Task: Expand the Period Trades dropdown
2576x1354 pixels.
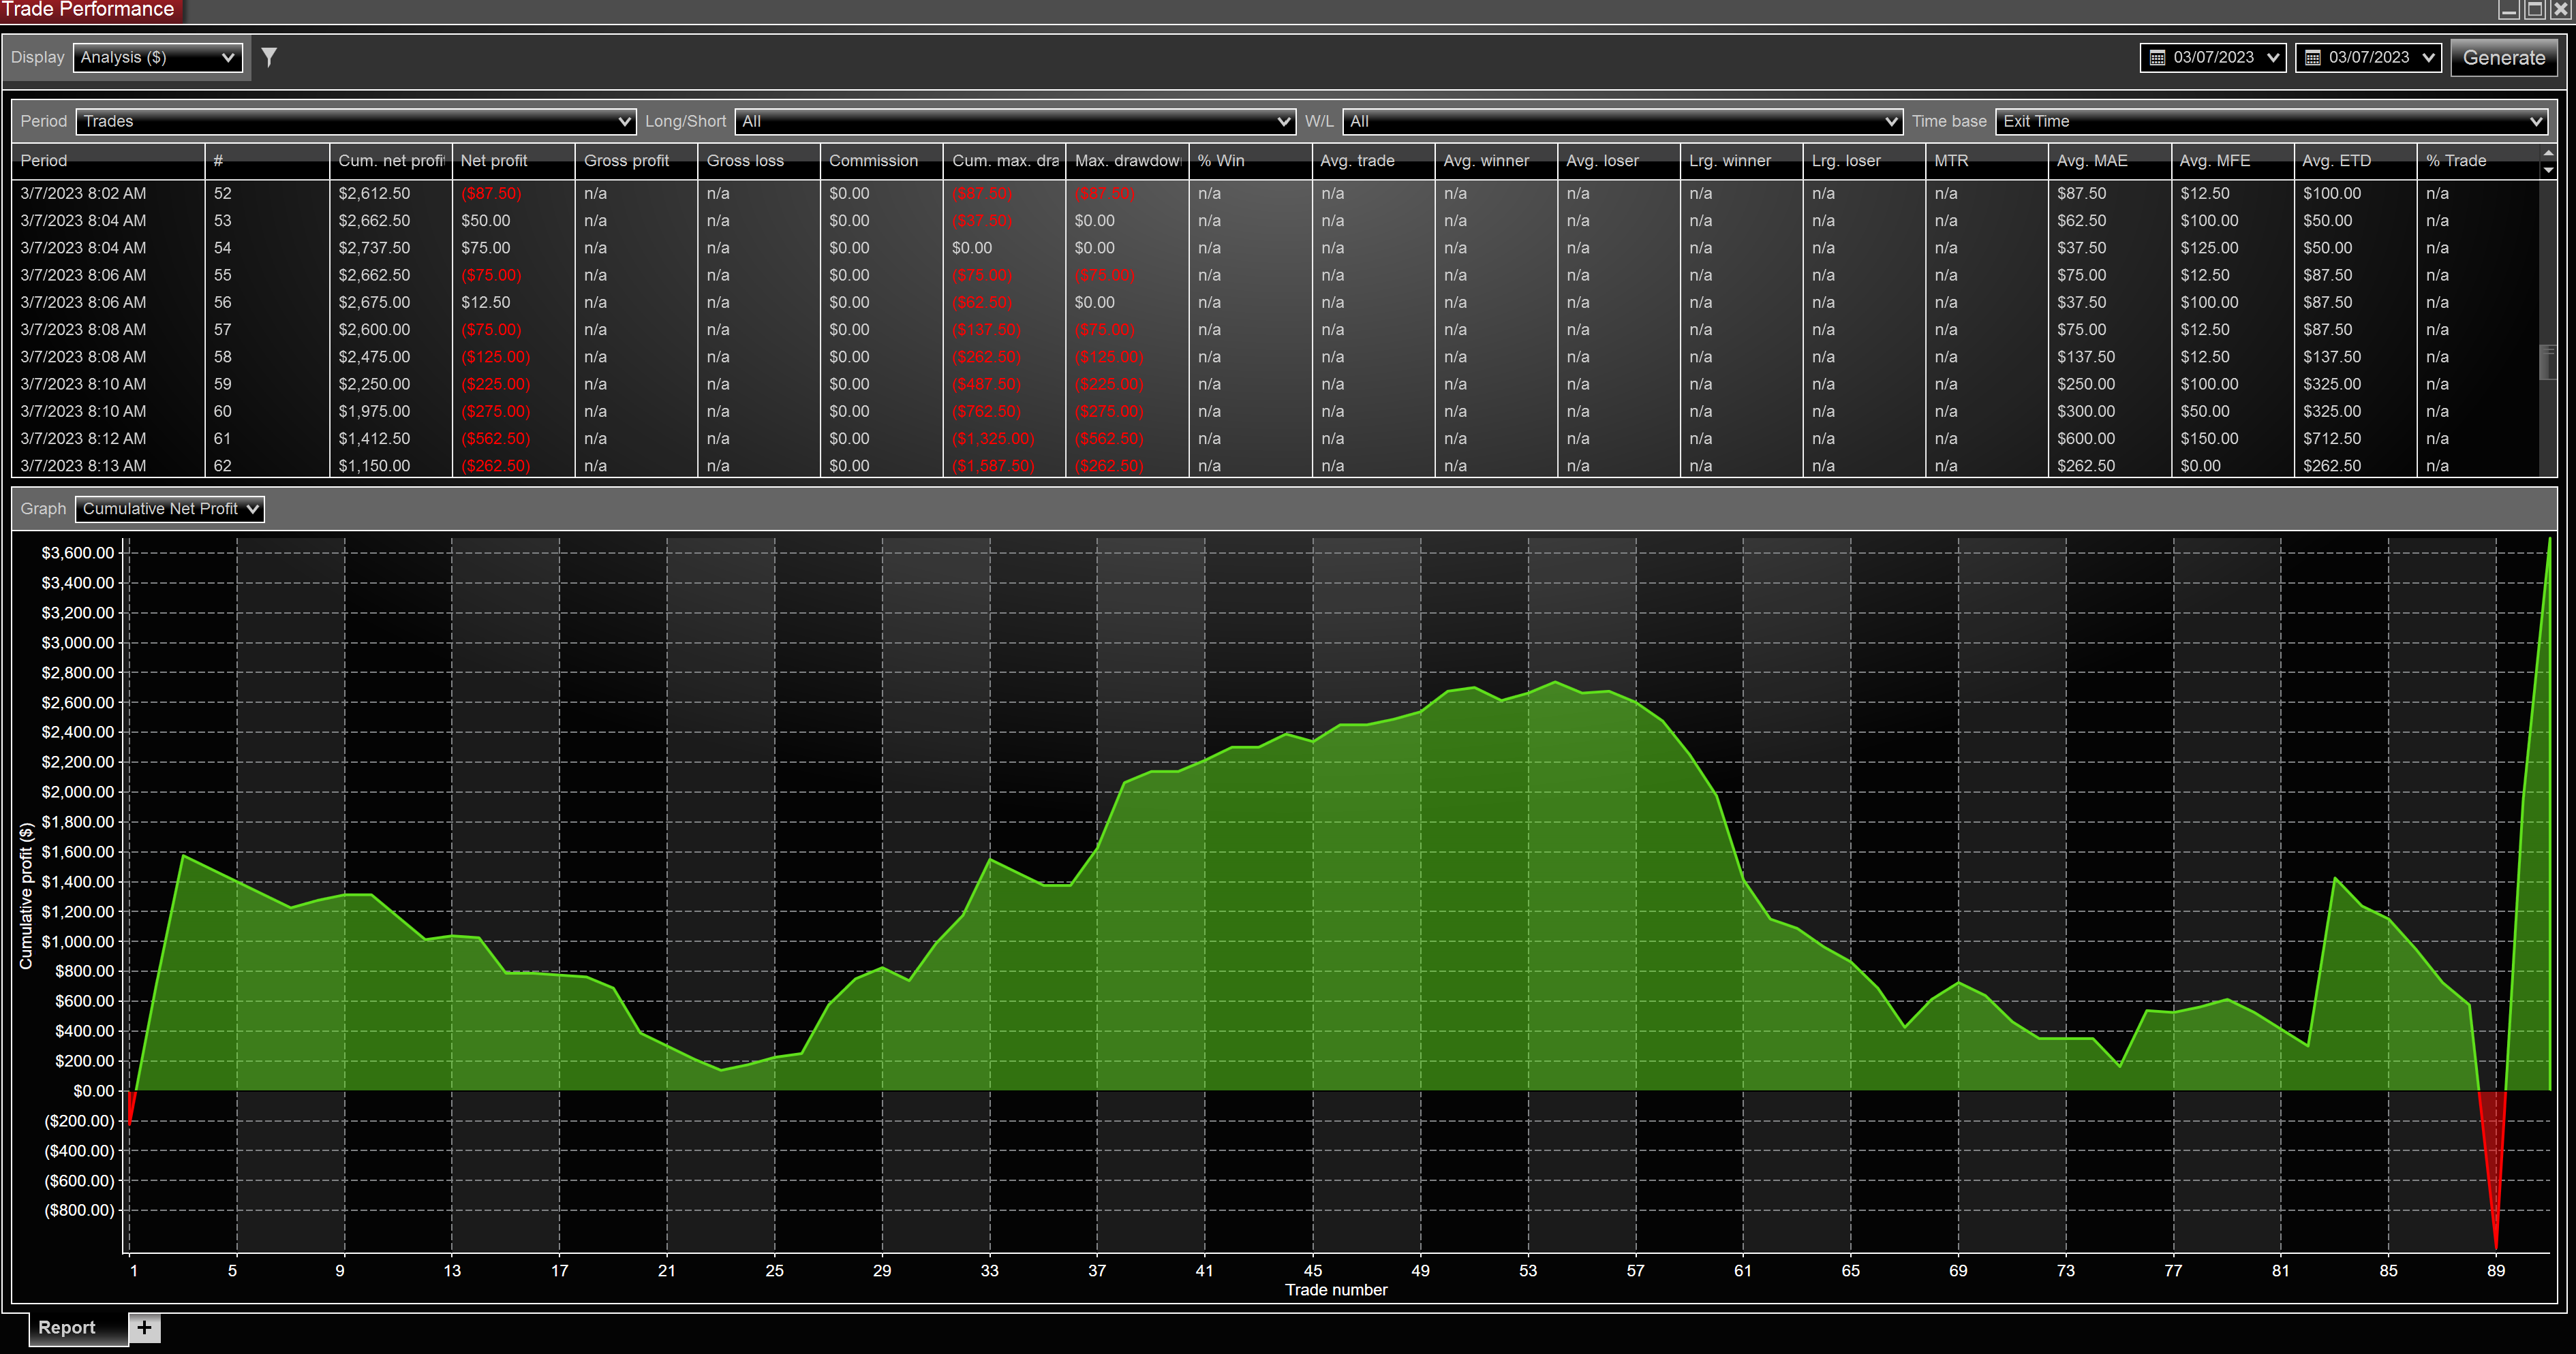Action: (355, 121)
